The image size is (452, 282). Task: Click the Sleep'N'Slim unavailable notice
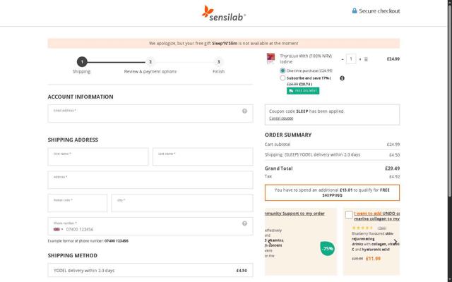point(224,44)
